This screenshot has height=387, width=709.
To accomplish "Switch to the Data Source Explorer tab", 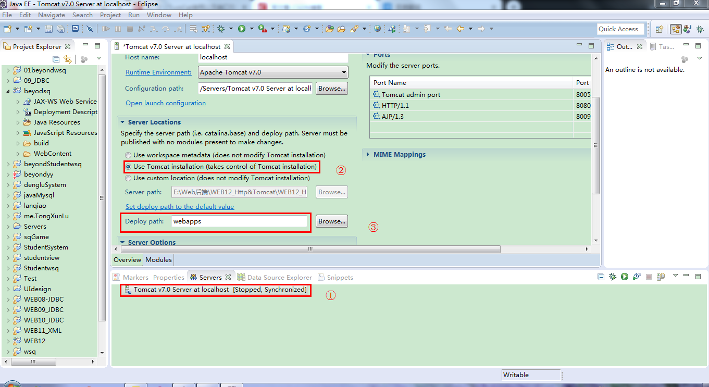I will pos(275,277).
